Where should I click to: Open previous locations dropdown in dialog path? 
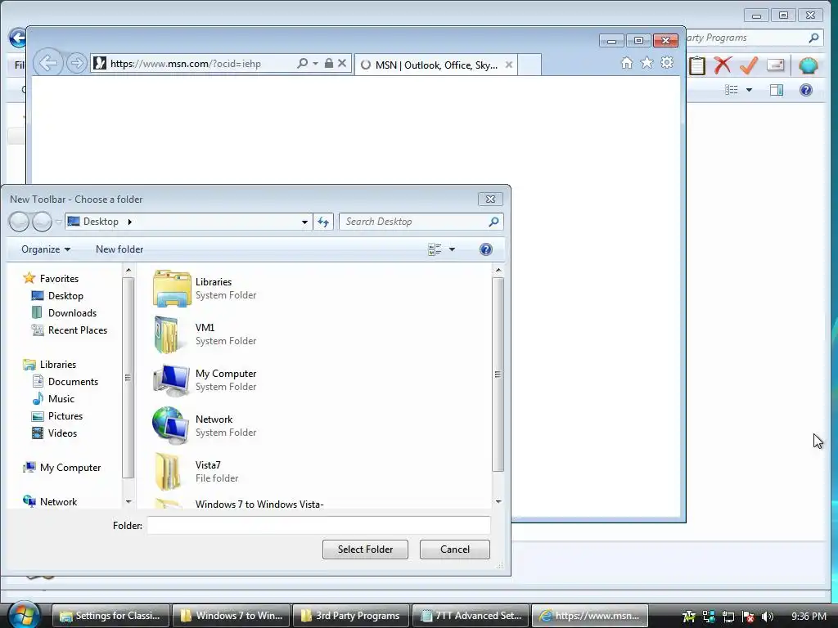pos(304,222)
